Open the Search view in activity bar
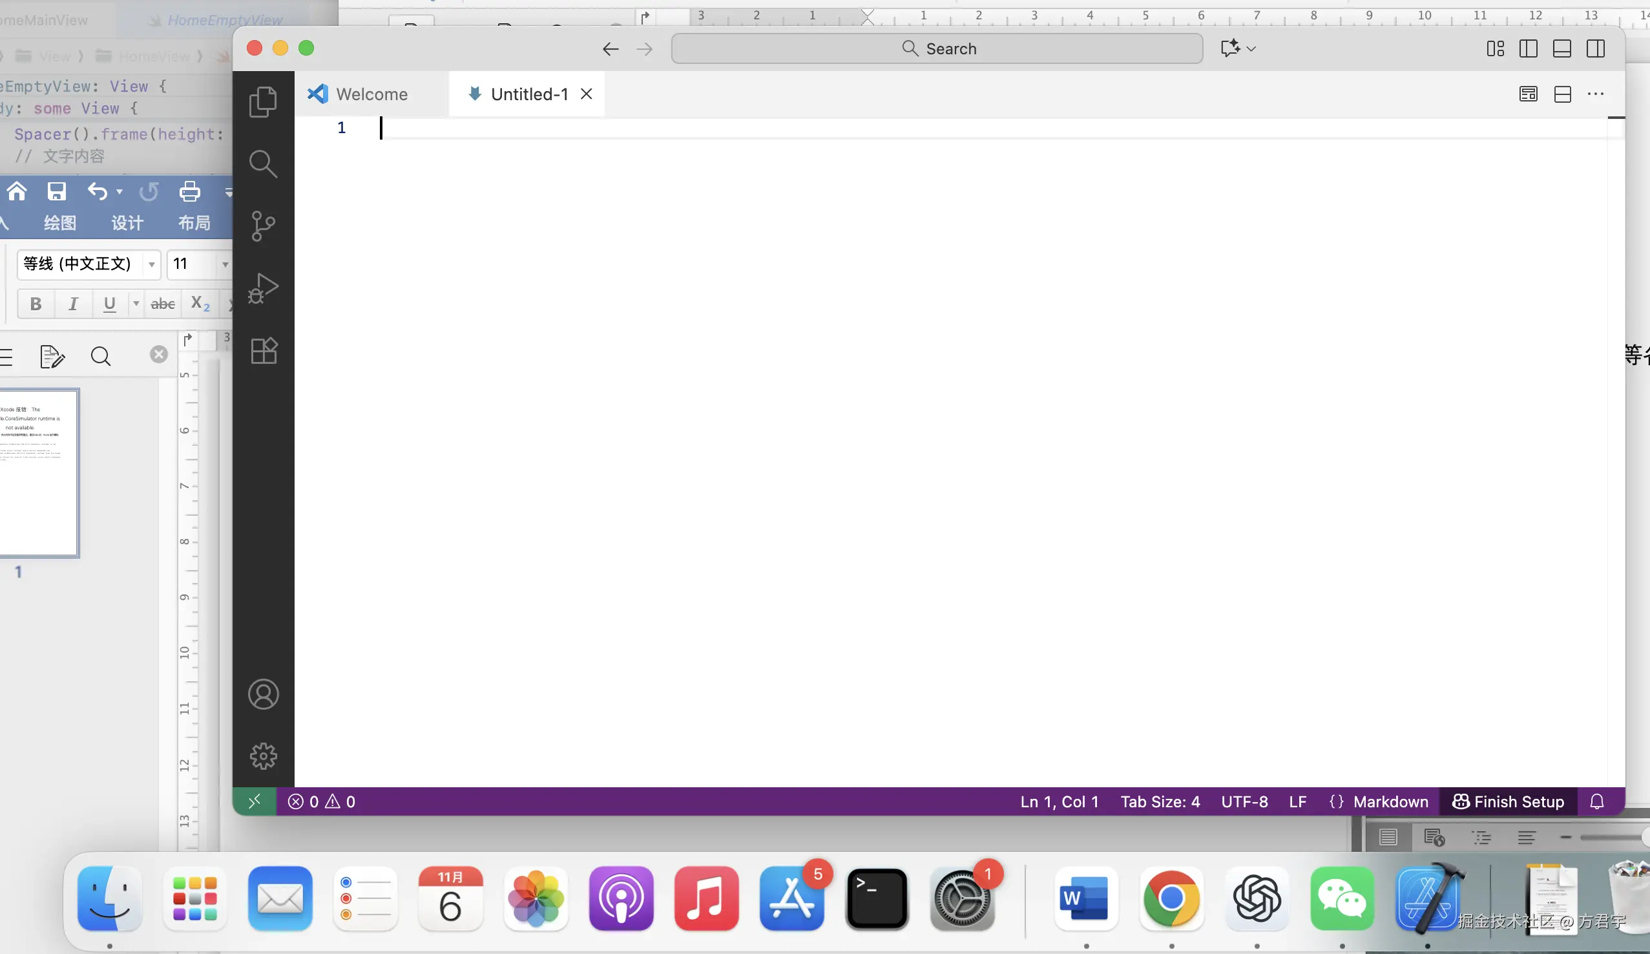1650x954 pixels. click(263, 164)
